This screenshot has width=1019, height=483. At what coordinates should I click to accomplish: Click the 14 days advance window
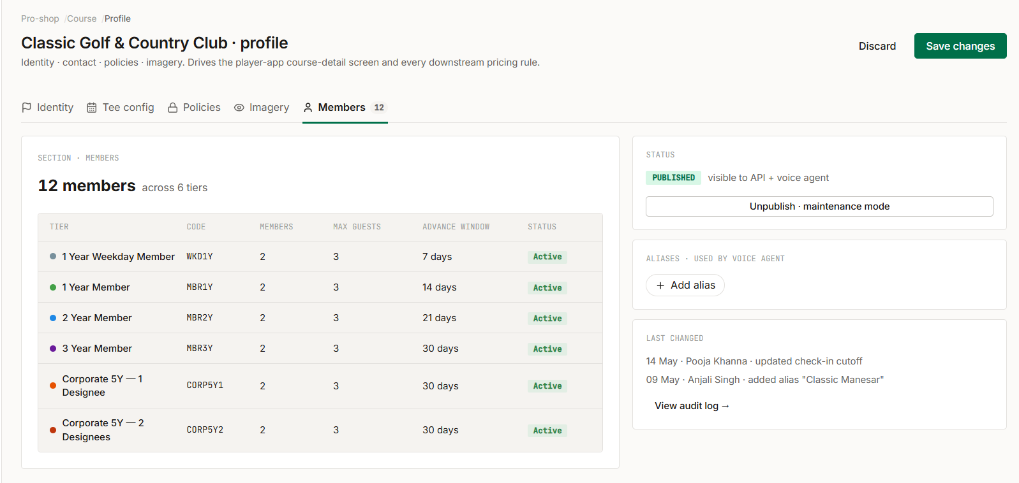click(440, 287)
